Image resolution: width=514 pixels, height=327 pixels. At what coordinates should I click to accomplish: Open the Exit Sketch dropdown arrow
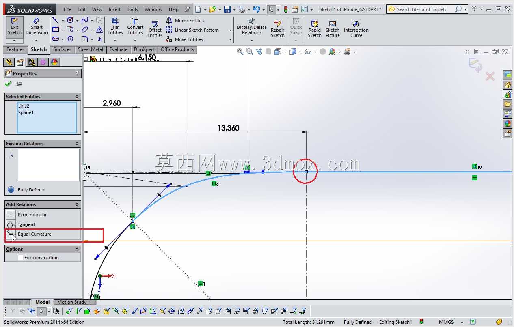point(15,41)
